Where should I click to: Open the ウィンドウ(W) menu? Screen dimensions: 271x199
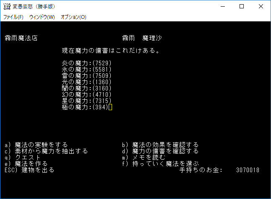(42, 17)
